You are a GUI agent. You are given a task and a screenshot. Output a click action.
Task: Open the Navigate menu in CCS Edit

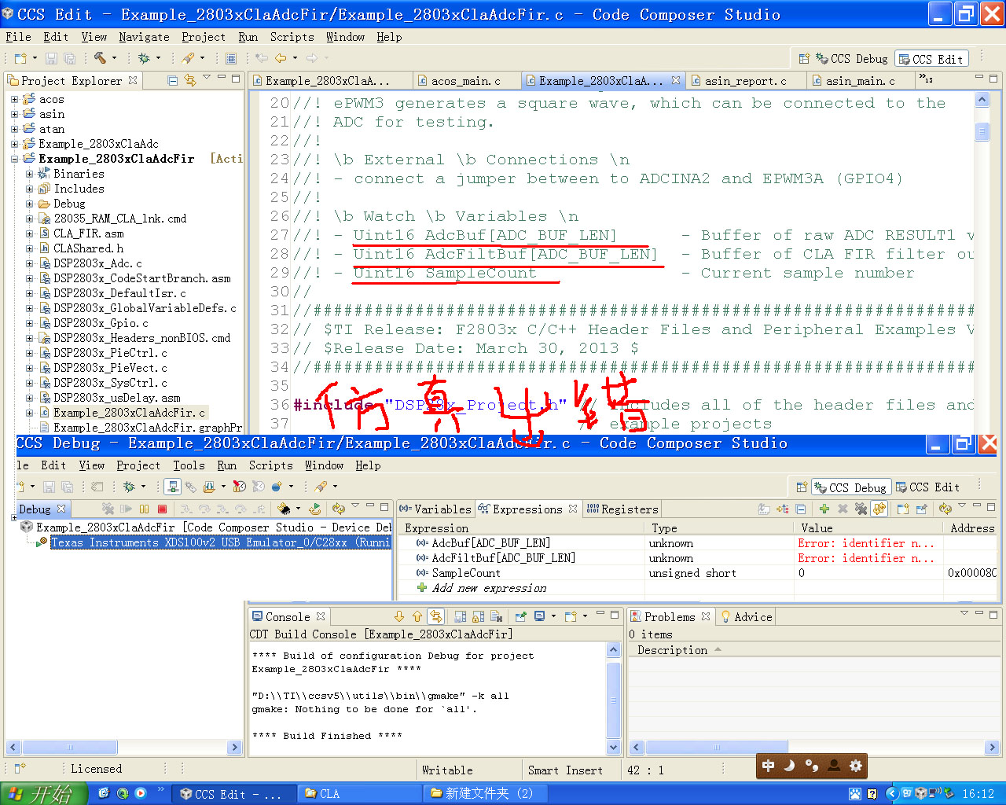point(144,36)
